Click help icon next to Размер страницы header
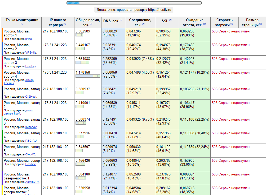The height and width of the screenshot is (195, 270). (261, 24)
